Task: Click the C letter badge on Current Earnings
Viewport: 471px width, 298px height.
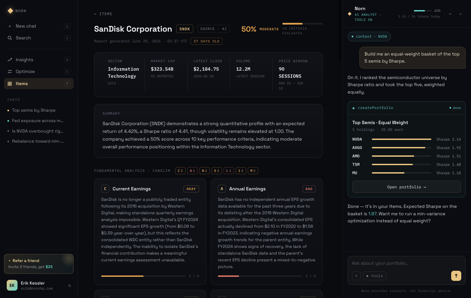Action: 105,189
